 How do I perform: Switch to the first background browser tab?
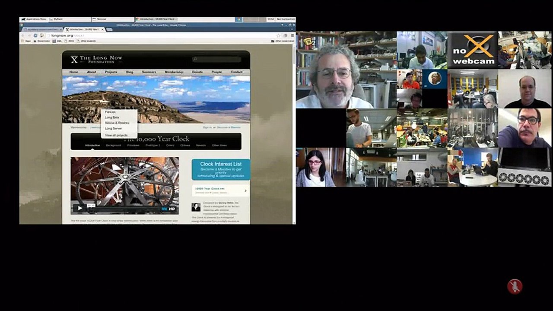pos(41,29)
